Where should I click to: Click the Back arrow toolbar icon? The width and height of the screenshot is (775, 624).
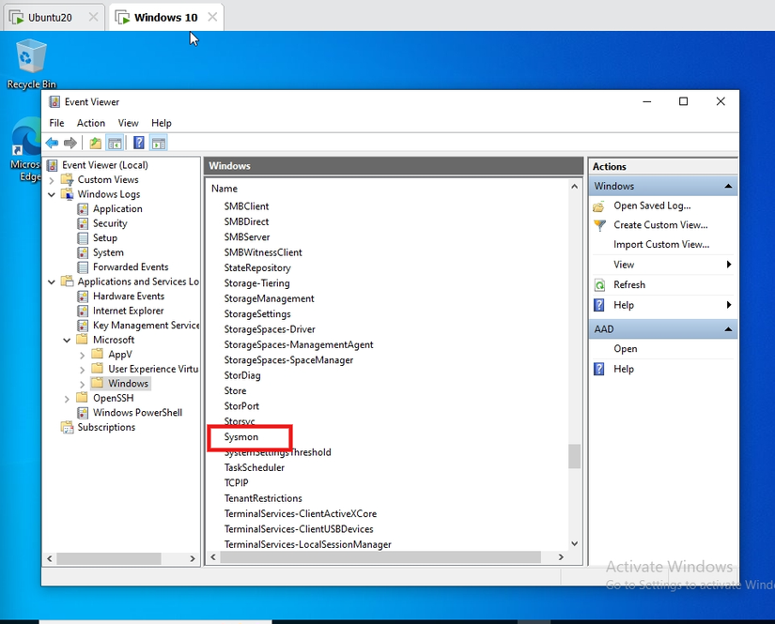(x=52, y=144)
